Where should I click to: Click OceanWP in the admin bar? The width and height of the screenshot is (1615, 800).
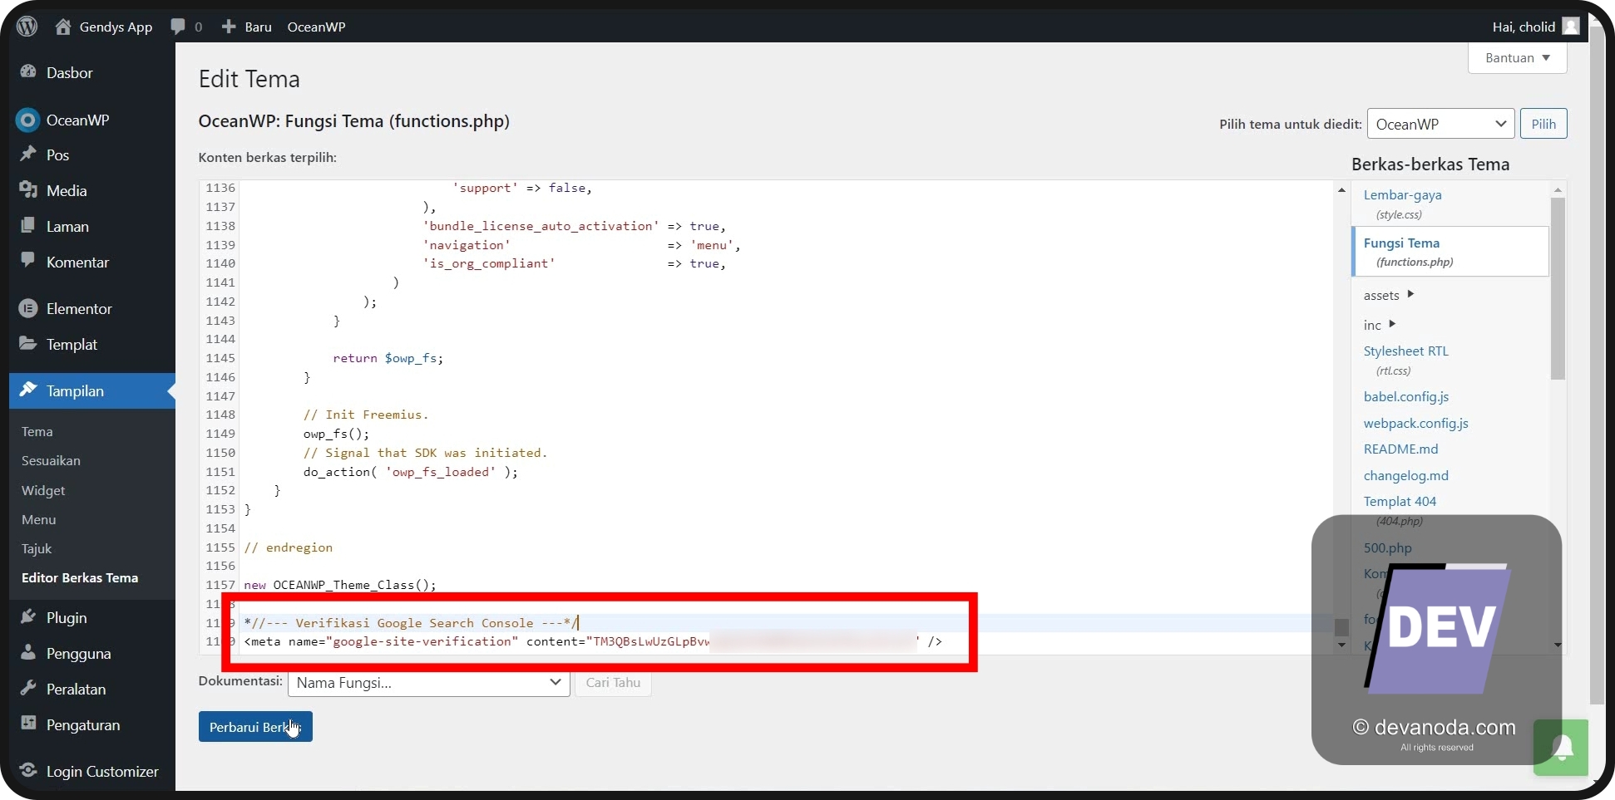(x=316, y=27)
